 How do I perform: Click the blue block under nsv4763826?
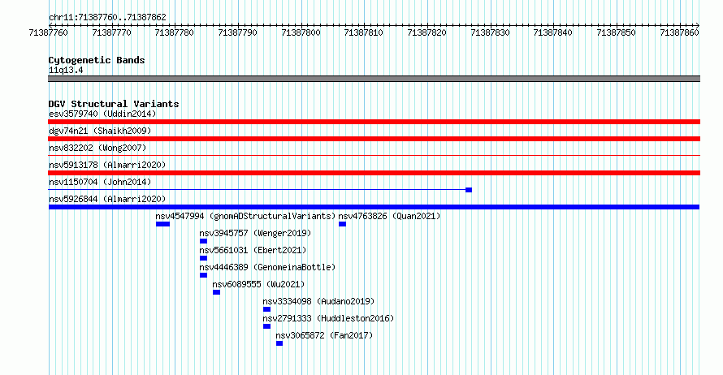click(x=342, y=224)
